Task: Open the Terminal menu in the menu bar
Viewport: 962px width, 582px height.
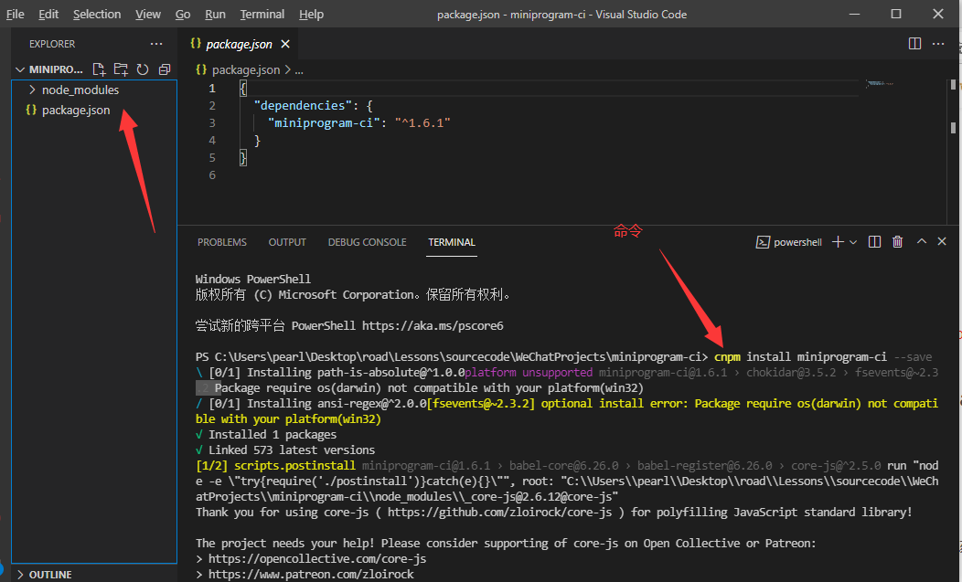Action: click(x=262, y=14)
